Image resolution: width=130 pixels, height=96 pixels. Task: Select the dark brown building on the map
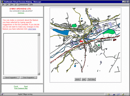pos(115,40)
